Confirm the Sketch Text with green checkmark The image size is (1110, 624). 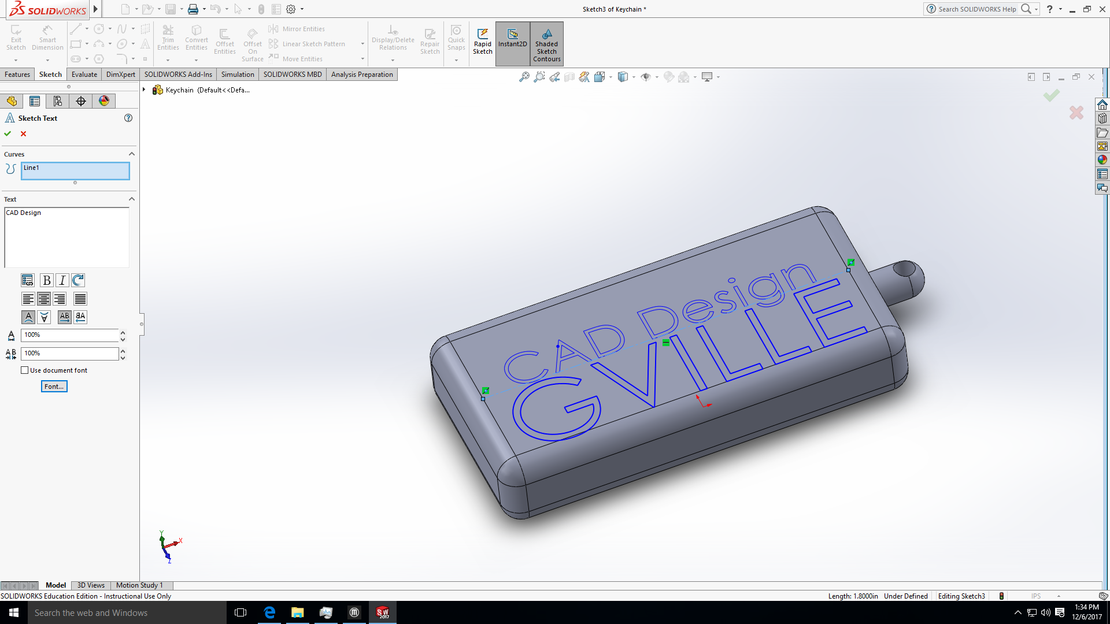[x=8, y=133]
